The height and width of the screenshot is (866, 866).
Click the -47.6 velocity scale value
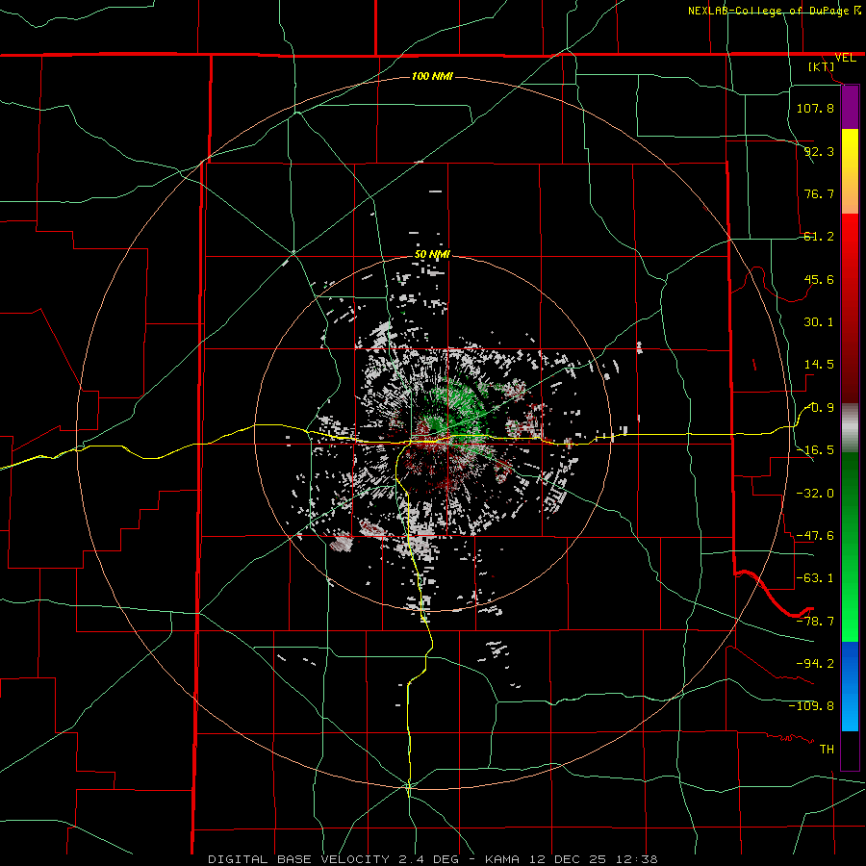(x=815, y=536)
